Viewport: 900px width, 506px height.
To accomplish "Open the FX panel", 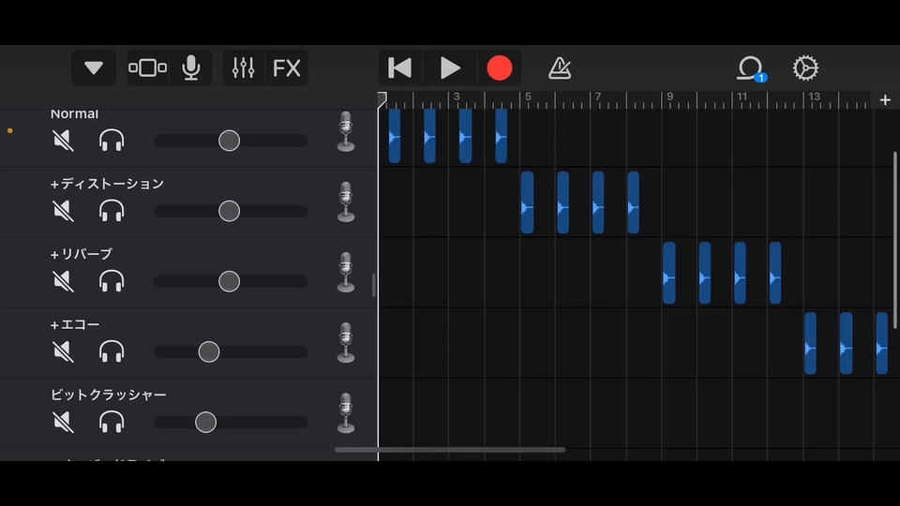I will [287, 68].
